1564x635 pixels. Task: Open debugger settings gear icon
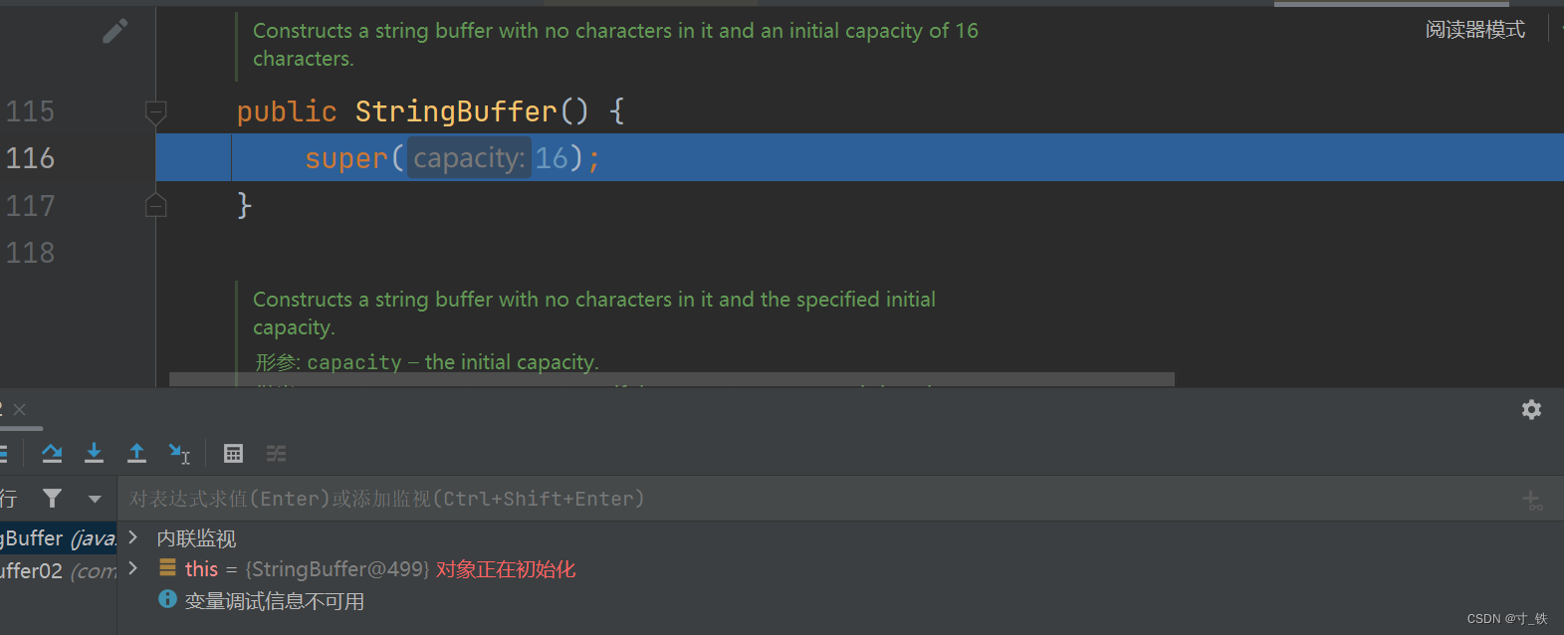tap(1531, 409)
